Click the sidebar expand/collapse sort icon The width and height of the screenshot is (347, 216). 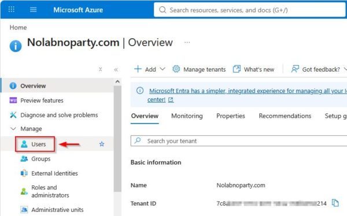coord(100,69)
